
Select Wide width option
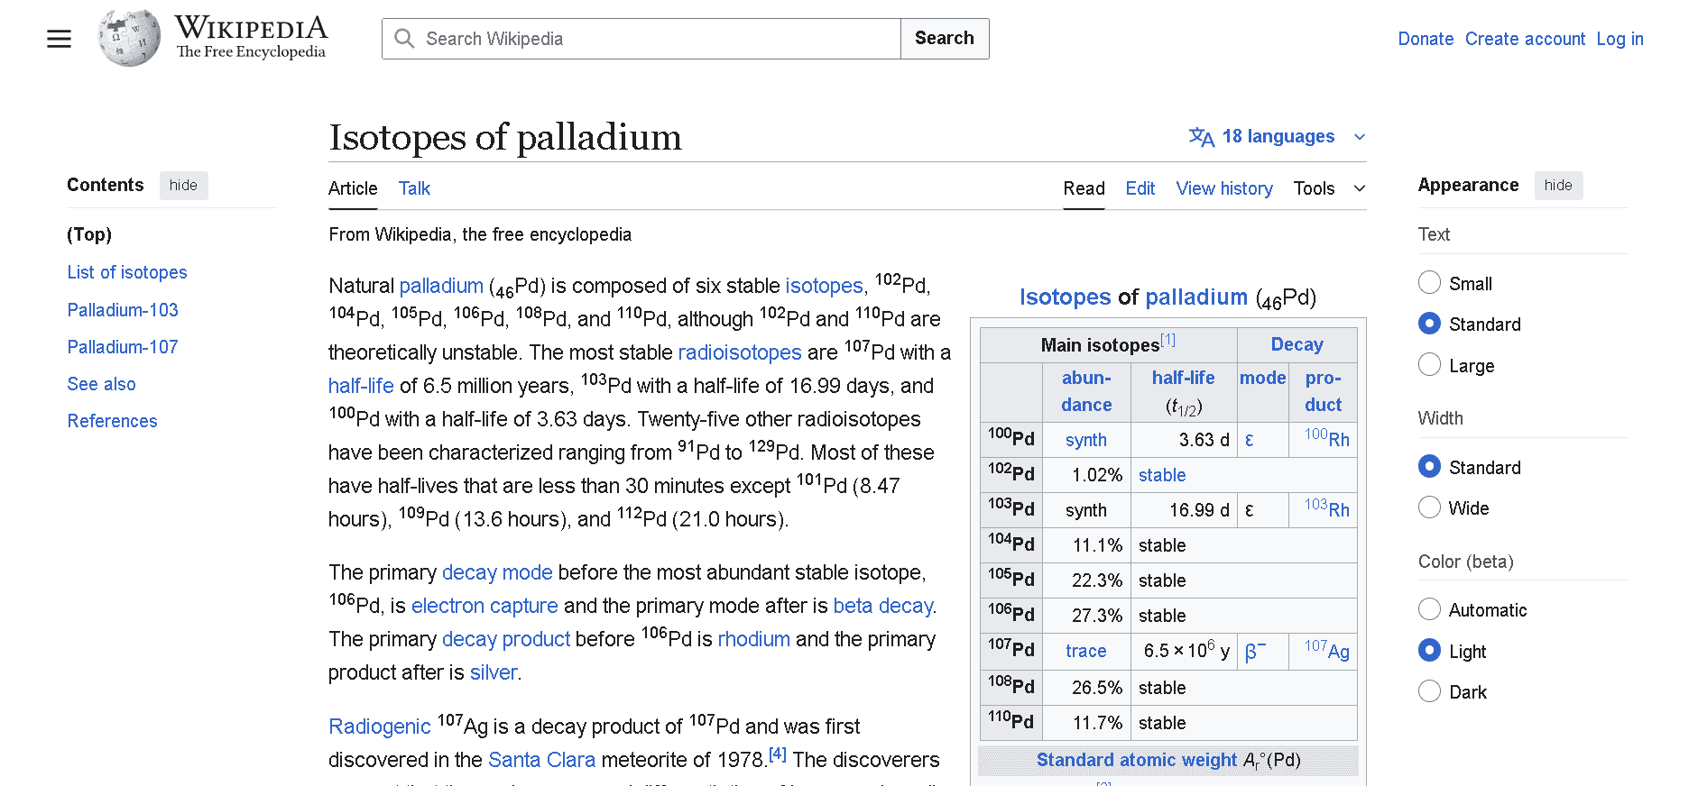coord(1429,507)
